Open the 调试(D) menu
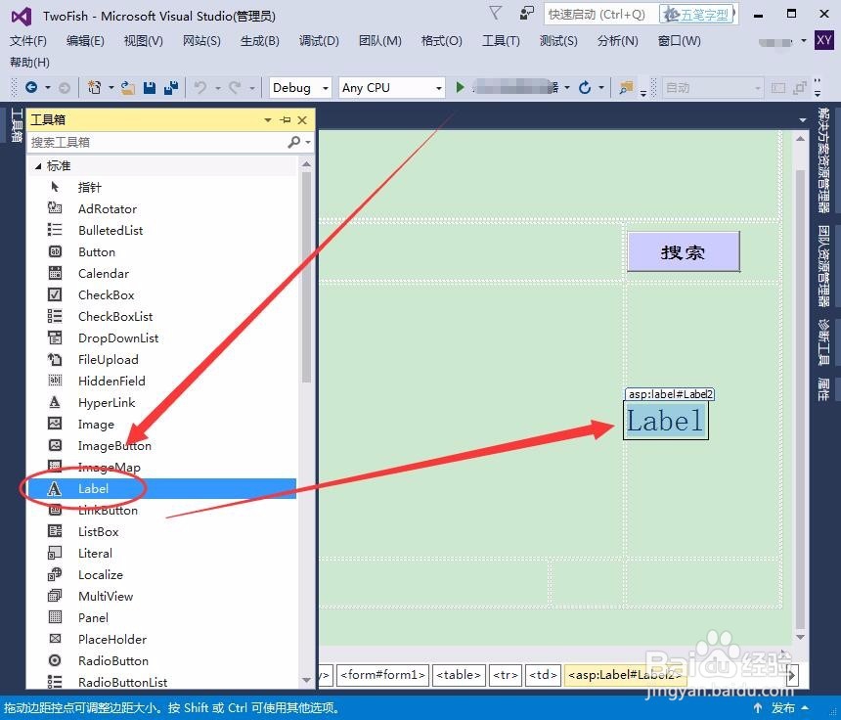The image size is (841, 720). point(319,41)
